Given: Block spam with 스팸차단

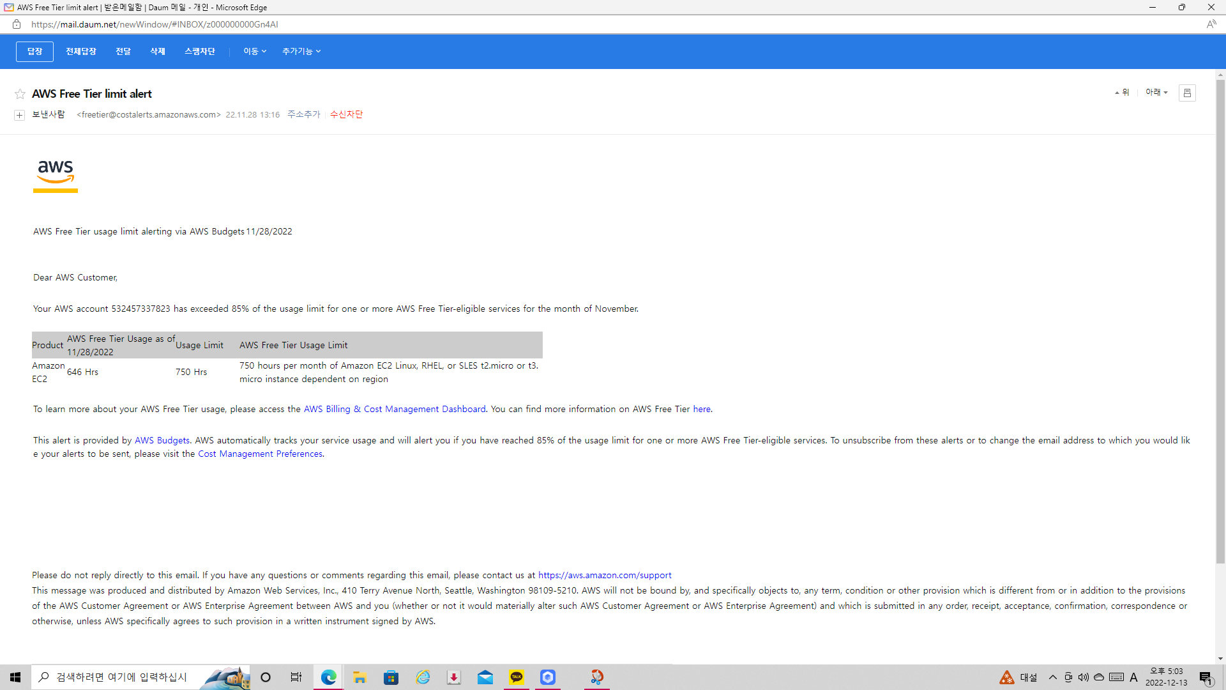Looking at the screenshot, I should click(200, 51).
